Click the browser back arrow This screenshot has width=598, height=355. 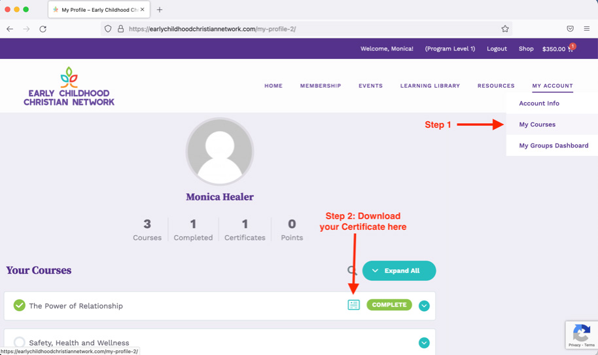(x=10, y=29)
